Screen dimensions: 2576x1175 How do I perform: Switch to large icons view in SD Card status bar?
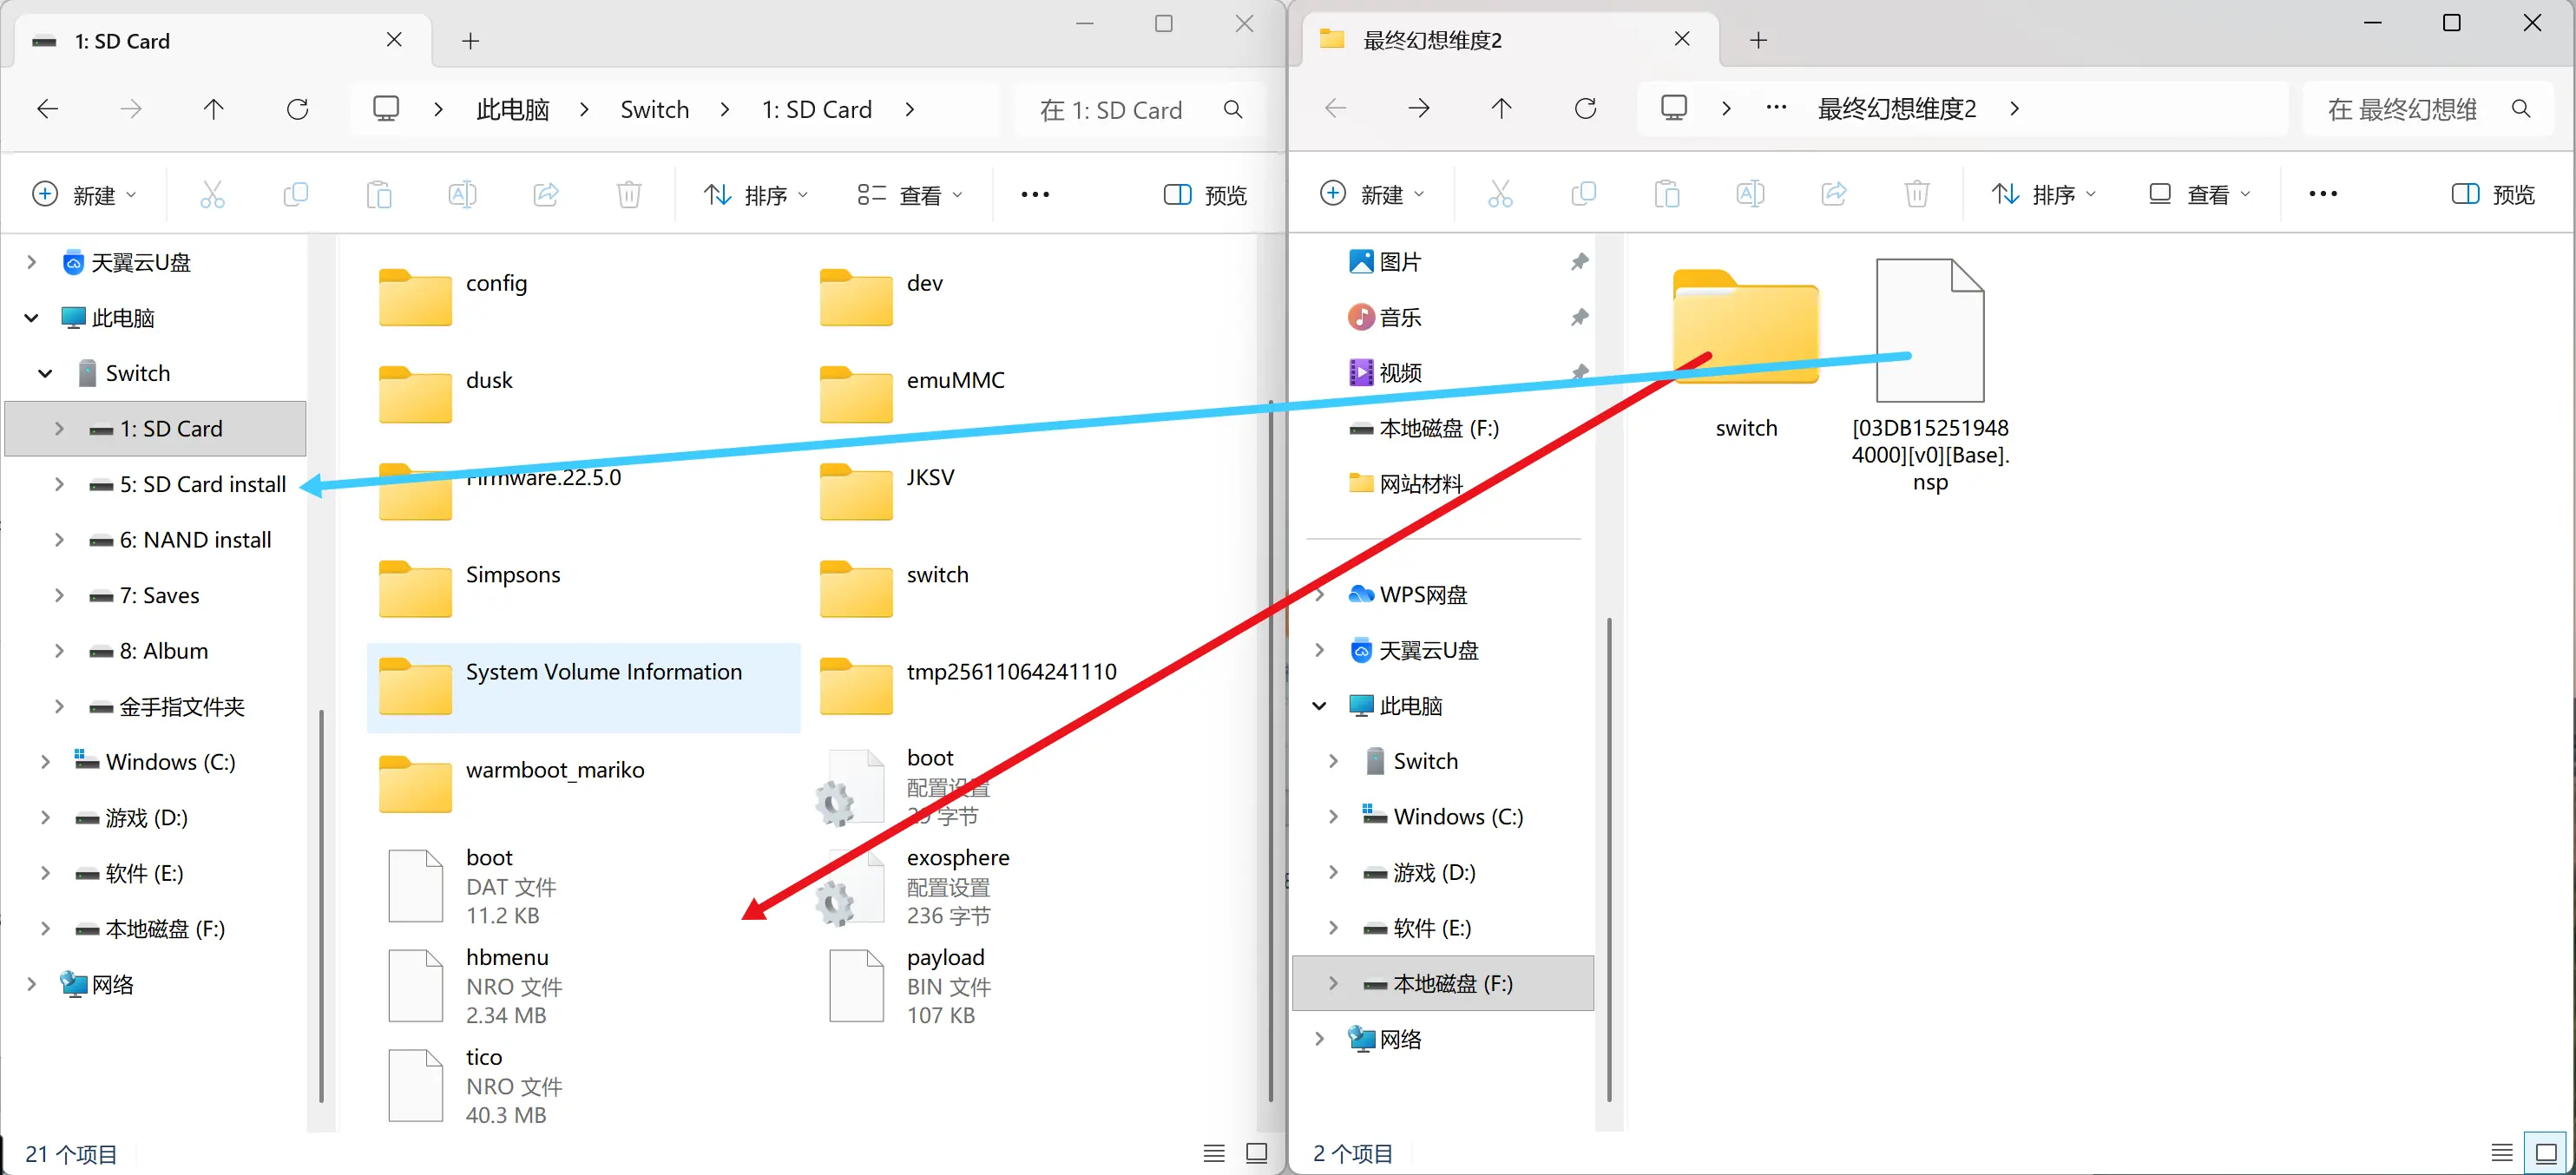click(x=1257, y=1153)
